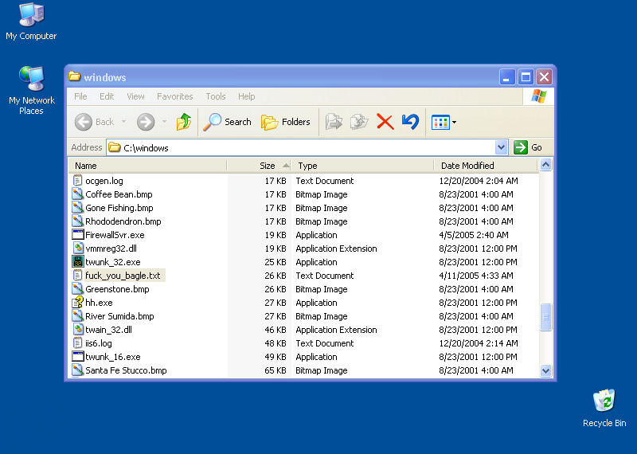Screen dimensions: 637x454
Task: Select the hh.exe file icon
Action: [78, 303]
